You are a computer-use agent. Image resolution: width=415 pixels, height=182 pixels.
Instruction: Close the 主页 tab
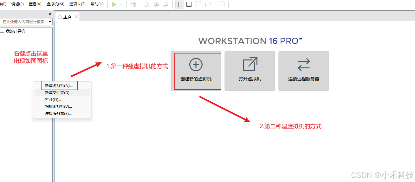point(76,17)
